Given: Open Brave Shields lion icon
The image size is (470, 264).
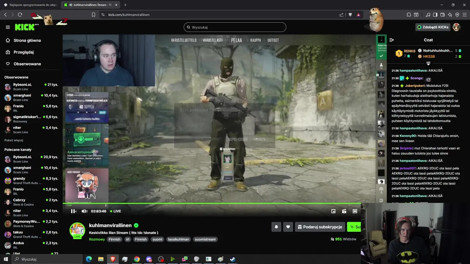Looking at the screenshot, I should click(350, 15).
